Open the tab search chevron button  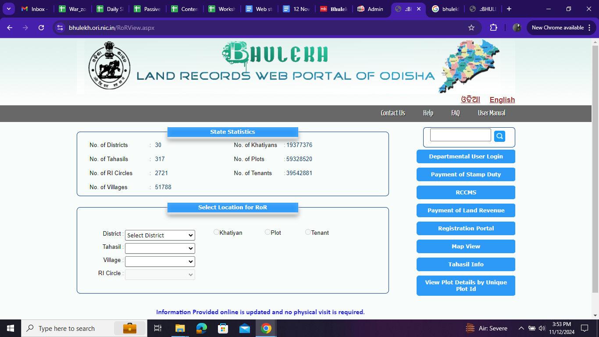point(8,9)
